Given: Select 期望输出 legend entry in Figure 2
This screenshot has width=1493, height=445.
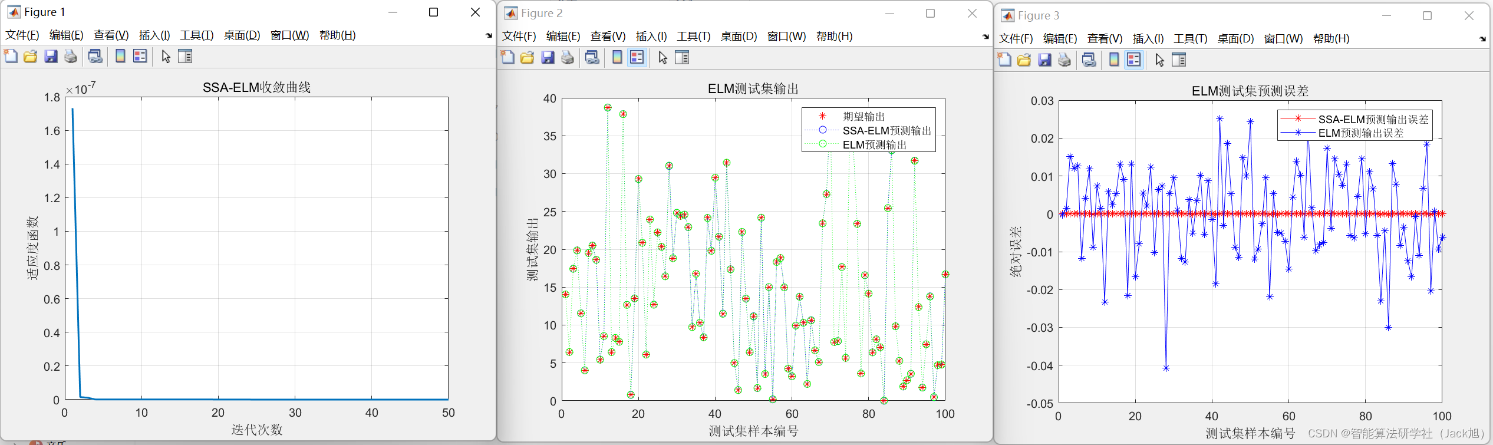Looking at the screenshot, I should (x=864, y=117).
